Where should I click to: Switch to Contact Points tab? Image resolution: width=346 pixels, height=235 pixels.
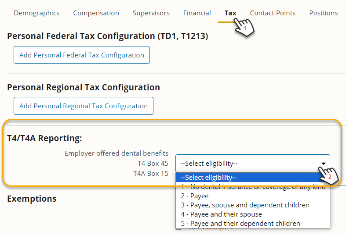pos(273,13)
